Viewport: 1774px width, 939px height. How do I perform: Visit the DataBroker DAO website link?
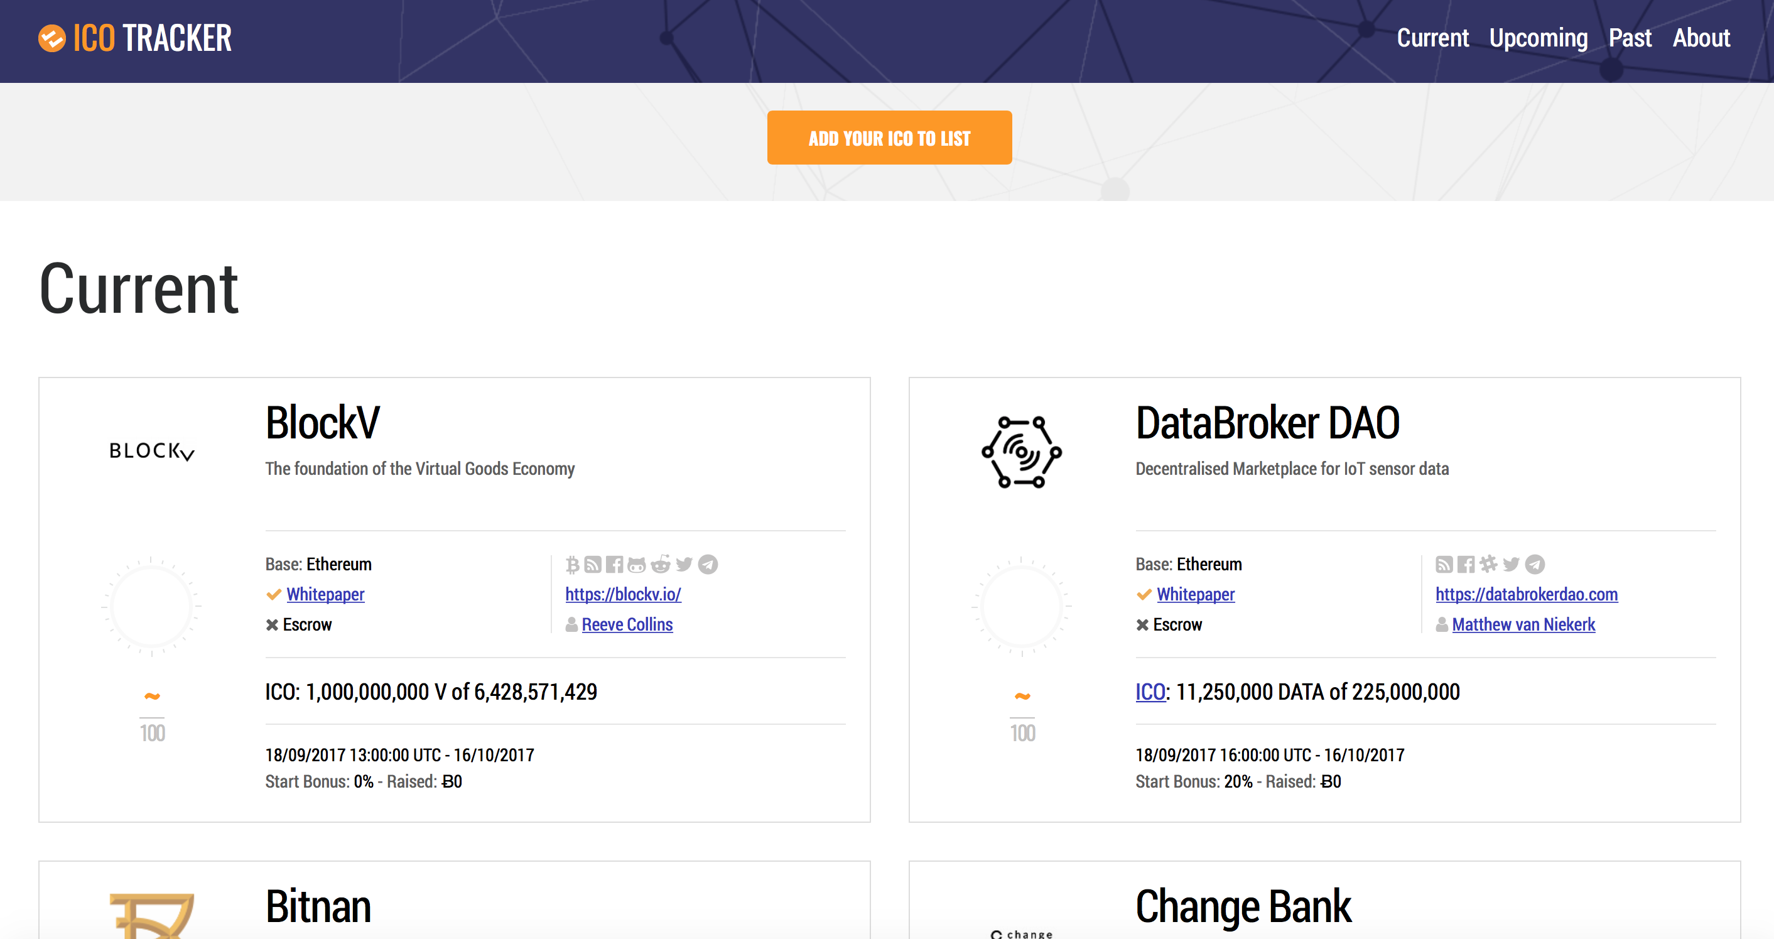click(x=1525, y=593)
